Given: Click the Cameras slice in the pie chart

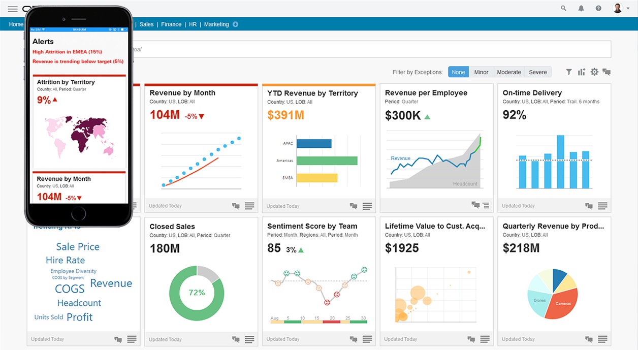Looking at the screenshot, I should click(x=561, y=304).
